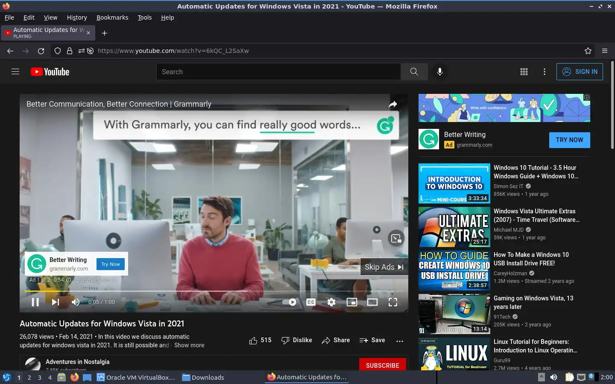This screenshot has height=384, width=615.
Task: Pause the video playback
Action: tap(35, 302)
